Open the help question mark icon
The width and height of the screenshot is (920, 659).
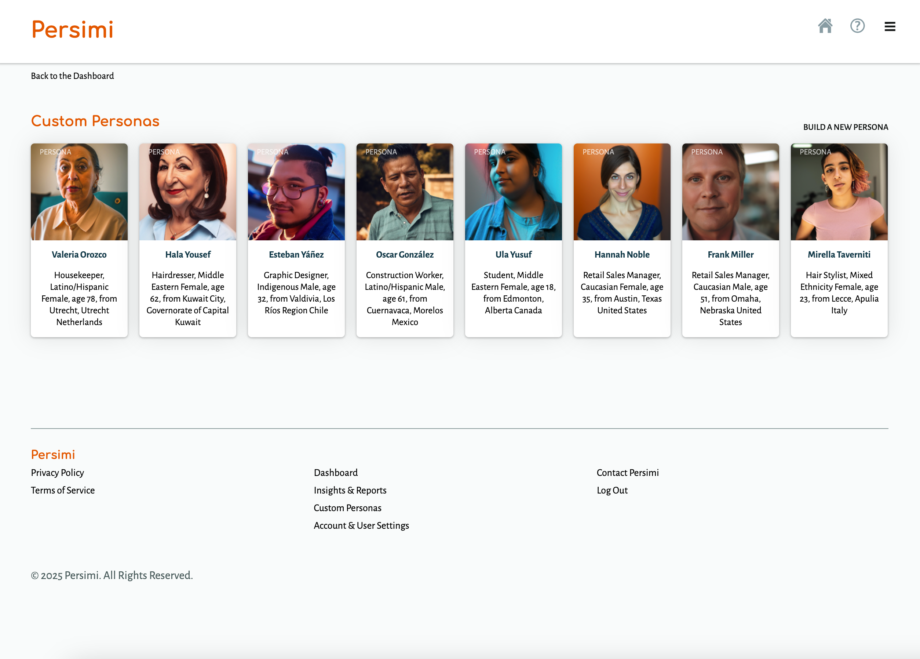pos(857,26)
